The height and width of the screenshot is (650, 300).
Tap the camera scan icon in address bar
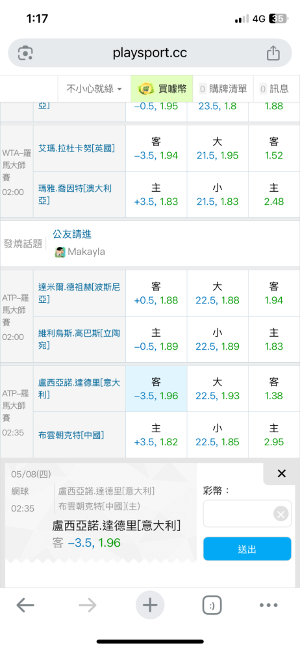(x=25, y=53)
